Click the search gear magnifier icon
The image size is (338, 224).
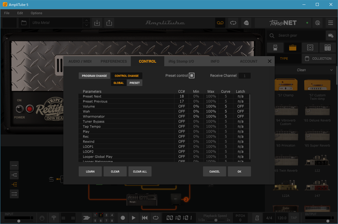[x=272, y=35]
